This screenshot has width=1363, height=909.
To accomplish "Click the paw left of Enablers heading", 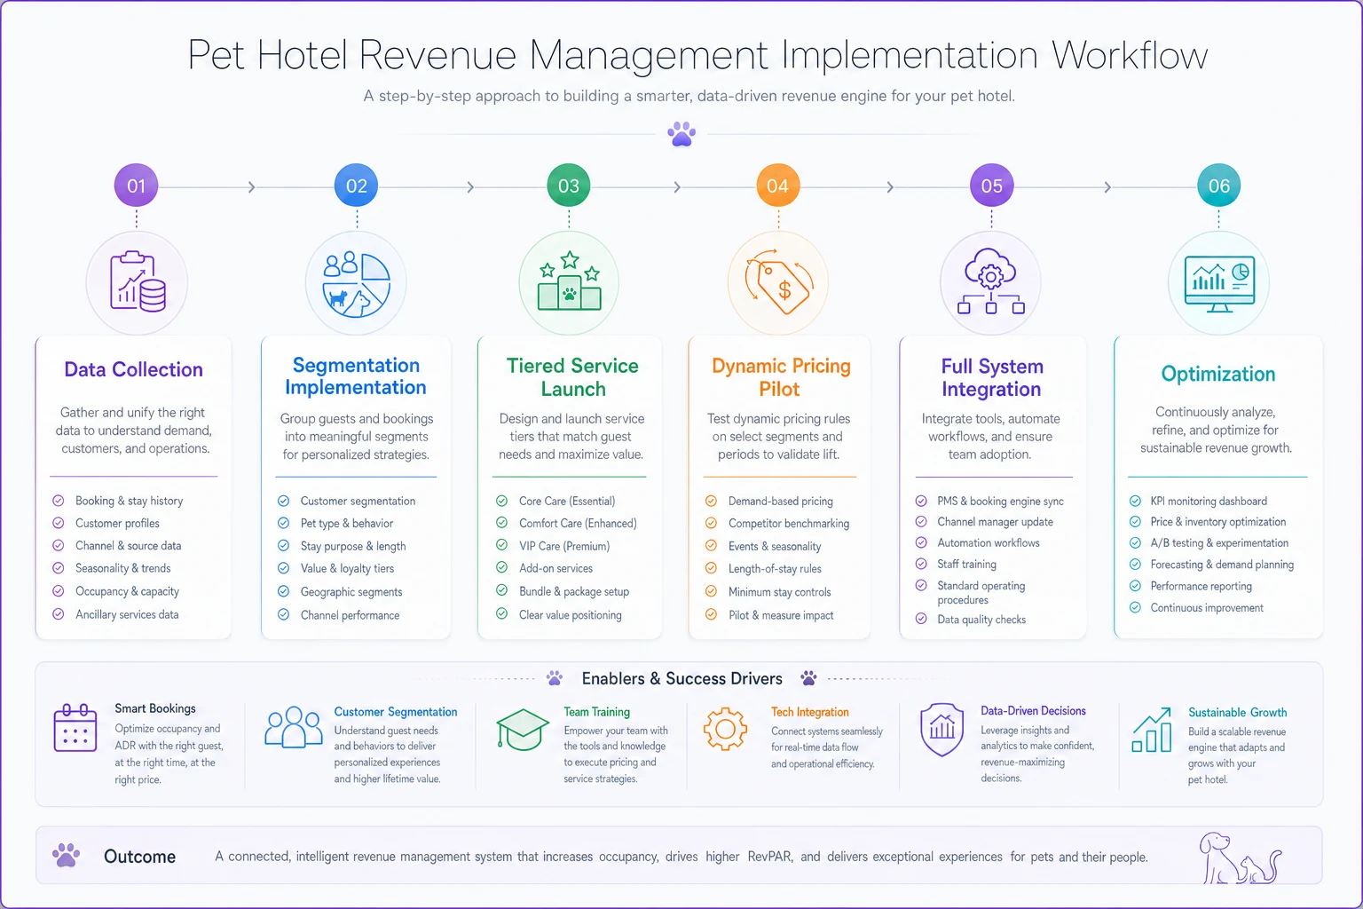I will (555, 678).
